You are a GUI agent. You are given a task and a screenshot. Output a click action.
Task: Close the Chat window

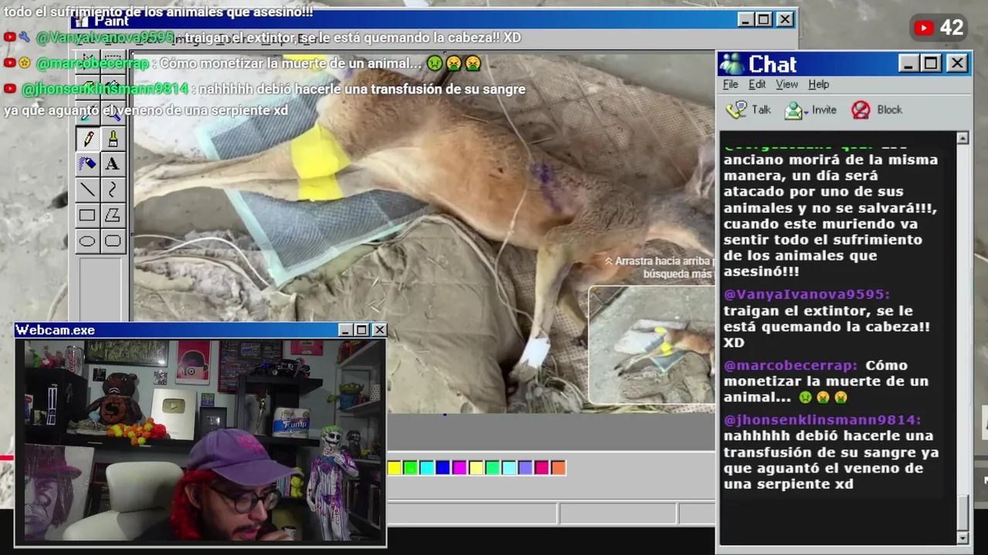click(x=956, y=63)
